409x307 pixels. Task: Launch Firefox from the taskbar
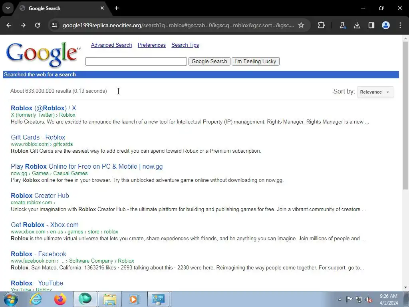(x=60, y=299)
